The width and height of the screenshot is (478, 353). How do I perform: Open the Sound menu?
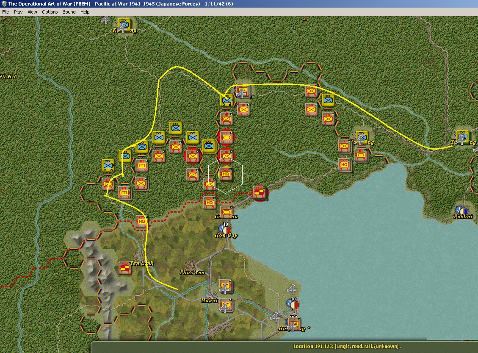(69, 12)
